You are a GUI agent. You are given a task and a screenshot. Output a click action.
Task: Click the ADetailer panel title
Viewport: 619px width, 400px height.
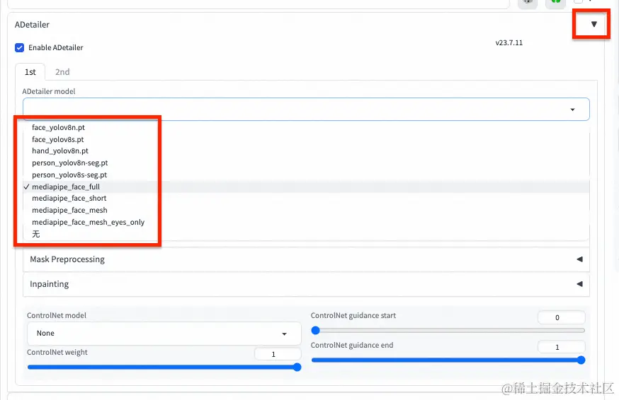click(x=32, y=25)
